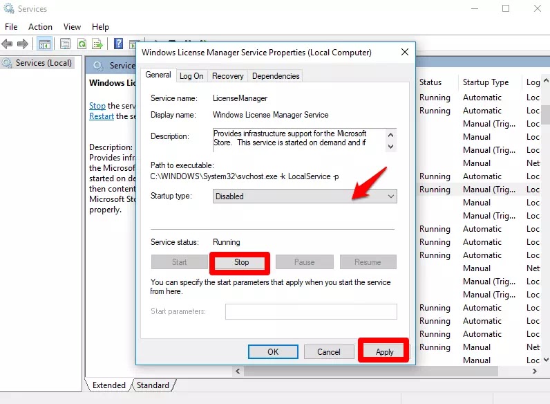Click the vertical scrollbar thumb in services list
The image size is (550, 404).
[546, 114]
